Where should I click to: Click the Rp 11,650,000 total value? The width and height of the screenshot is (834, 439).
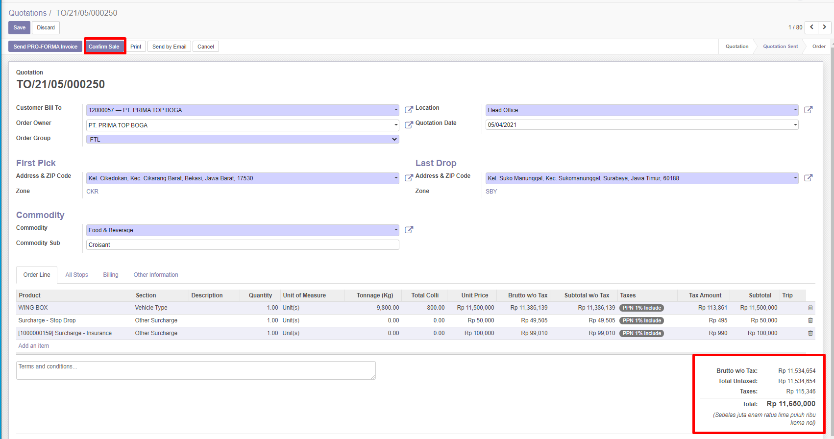coord(791,404)
